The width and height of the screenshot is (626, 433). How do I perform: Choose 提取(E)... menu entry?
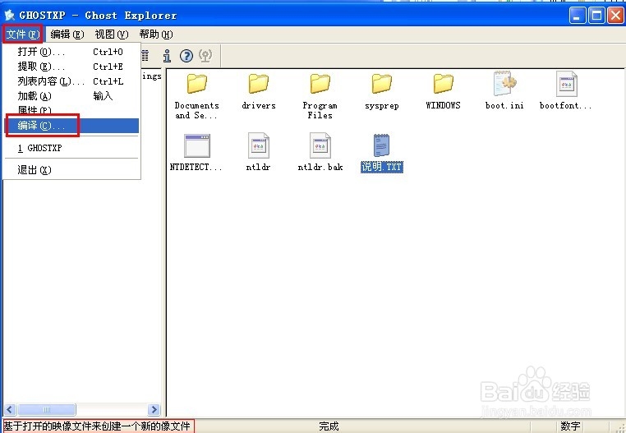click(x=71, y=67)
